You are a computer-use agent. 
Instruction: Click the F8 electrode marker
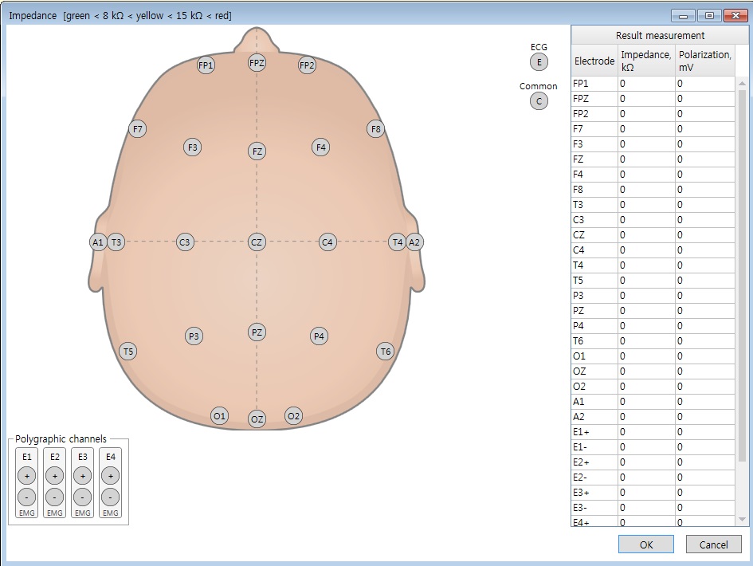(x=376, y=128)
